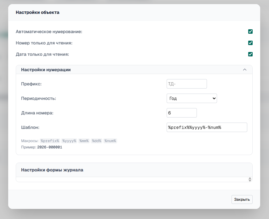
Task: Toggle Дата только для чтения checkbox
Action: (x=250, y=54)
